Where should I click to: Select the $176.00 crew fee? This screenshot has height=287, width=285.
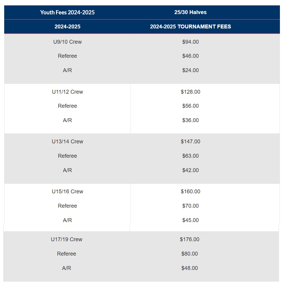(x=190, y=239)
